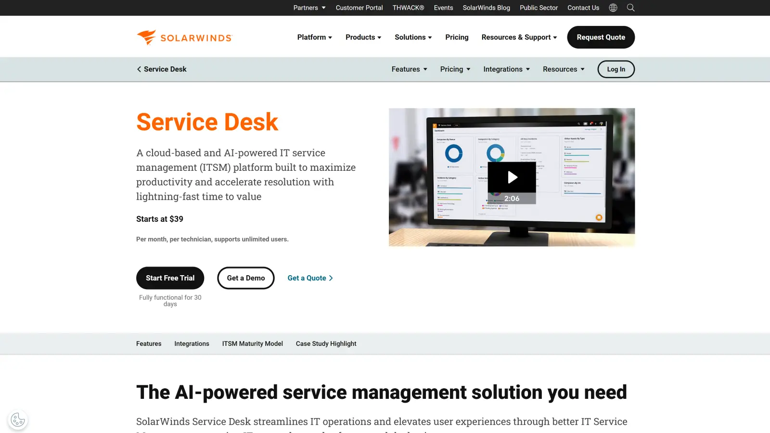The image size is (770, 433).
Task: Click the video duration 2:06 label
Action: point(512,198)
